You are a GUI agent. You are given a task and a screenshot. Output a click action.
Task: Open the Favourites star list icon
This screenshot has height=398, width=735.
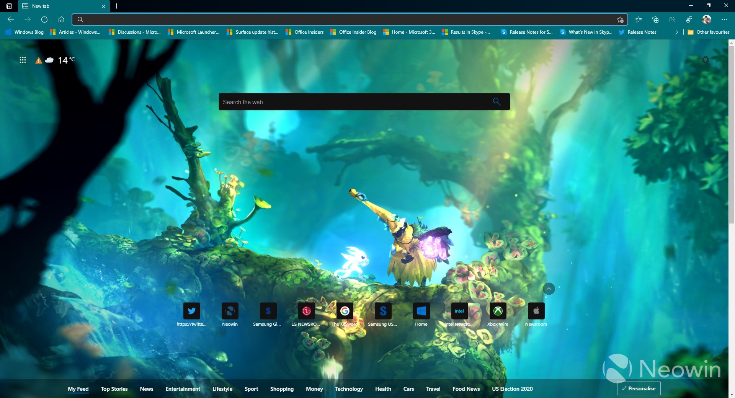(638, 20)
